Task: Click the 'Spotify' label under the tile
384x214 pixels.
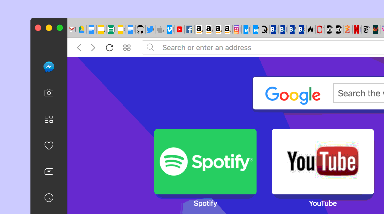Action: pyautogui.click(x=205, y=203)
